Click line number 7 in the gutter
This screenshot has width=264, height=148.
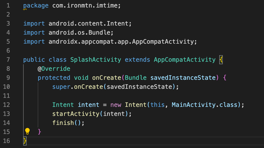[8, 60]
